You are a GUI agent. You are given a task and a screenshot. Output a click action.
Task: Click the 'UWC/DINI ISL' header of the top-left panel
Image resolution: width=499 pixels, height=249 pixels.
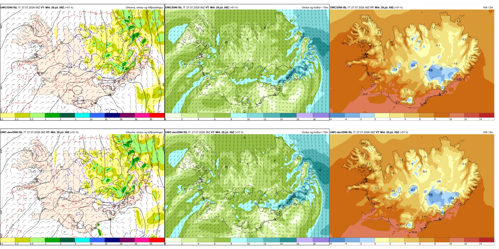coord(9,8)
